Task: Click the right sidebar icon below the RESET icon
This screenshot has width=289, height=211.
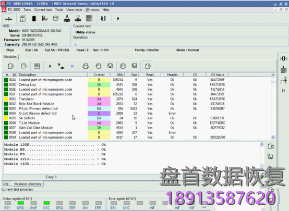Action: pyautogui.click(x=284, y=80)
